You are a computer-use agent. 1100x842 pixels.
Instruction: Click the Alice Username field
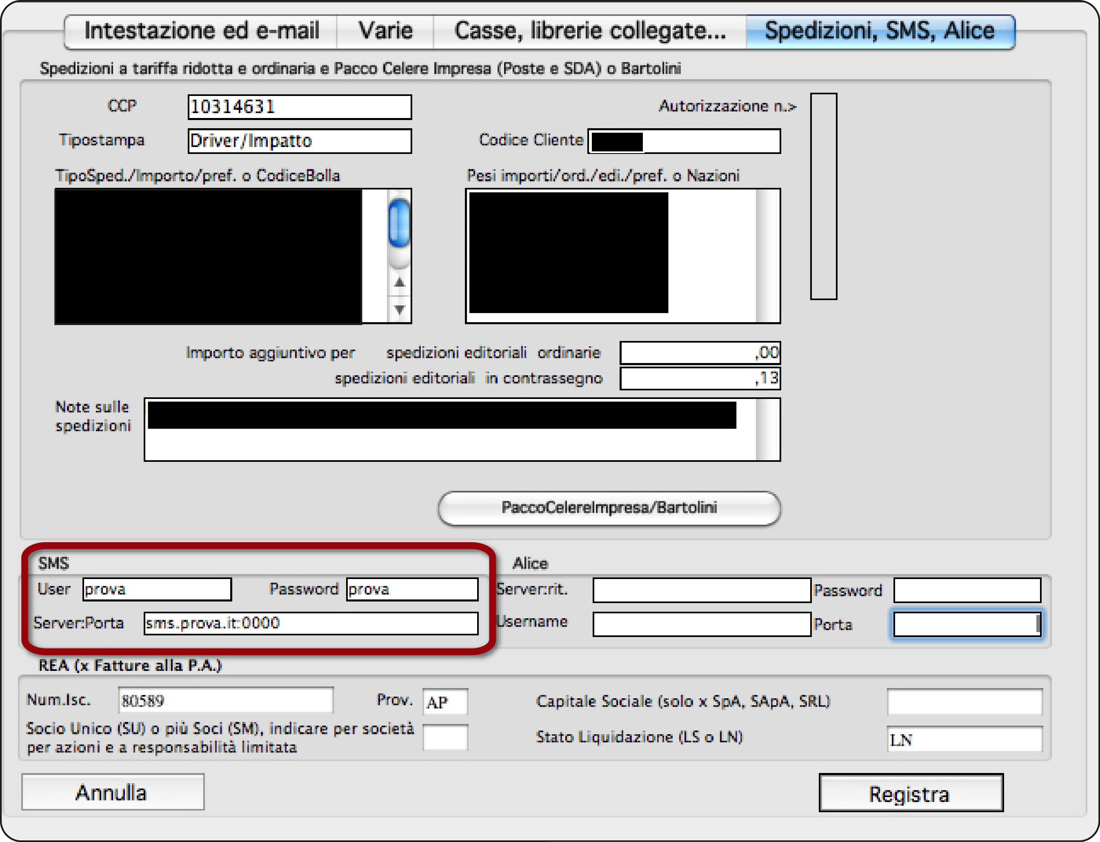(702, 624)
